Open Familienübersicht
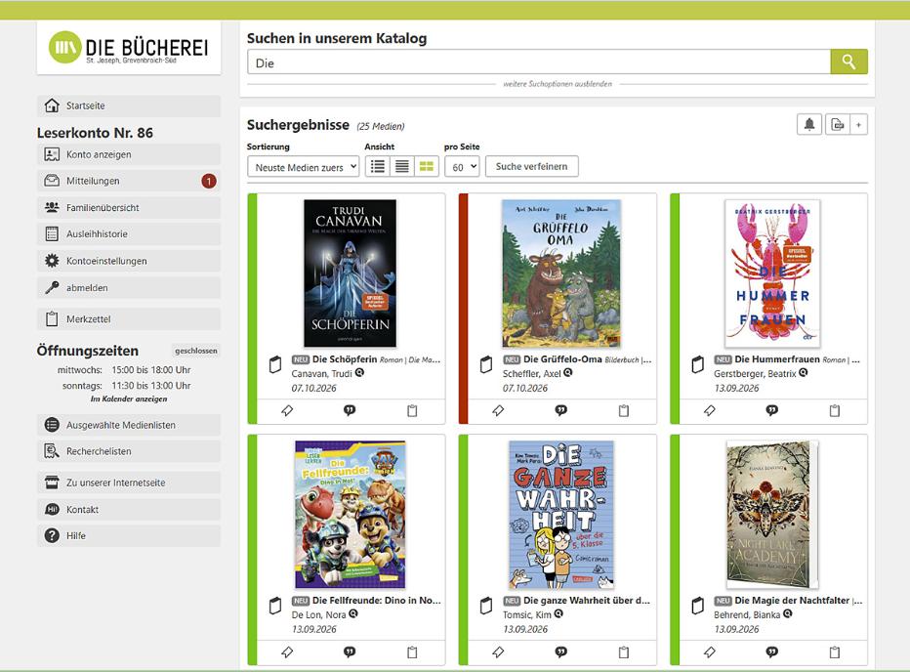This screenshot has width=910, height=672. [129, 207]
